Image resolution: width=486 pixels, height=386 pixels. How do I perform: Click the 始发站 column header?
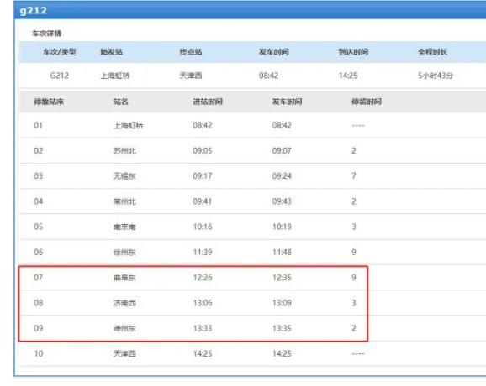[x=111, y=52]
